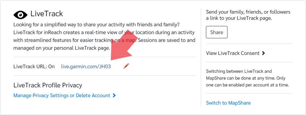Click "one can be enabled per account" text
The image size is (306, 115).
pyautogui.click(x=247, y=85)
